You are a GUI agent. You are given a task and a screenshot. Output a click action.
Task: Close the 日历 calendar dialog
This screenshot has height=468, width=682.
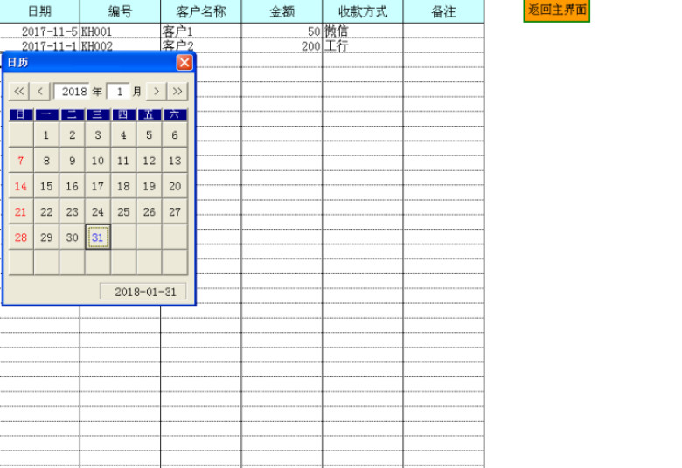[x=184, y=63]
